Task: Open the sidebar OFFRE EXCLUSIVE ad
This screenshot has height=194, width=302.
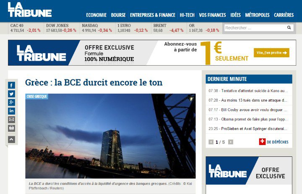Action: tap(249, 175)
